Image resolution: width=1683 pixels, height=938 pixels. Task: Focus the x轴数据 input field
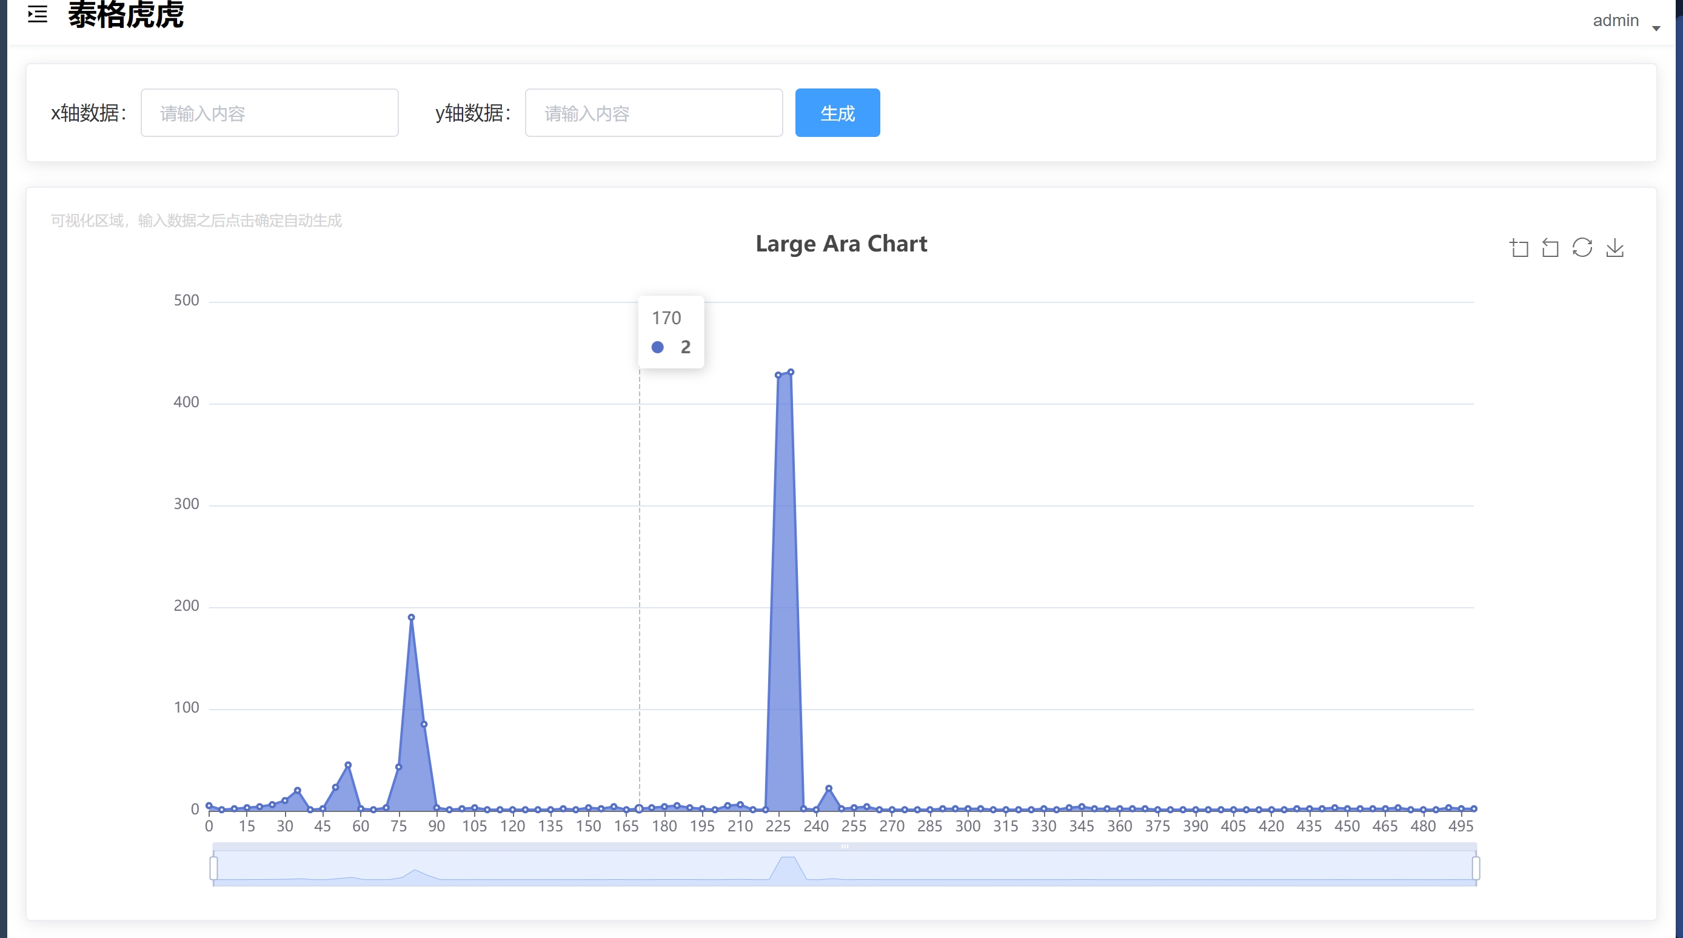click(x=269, y=113)
